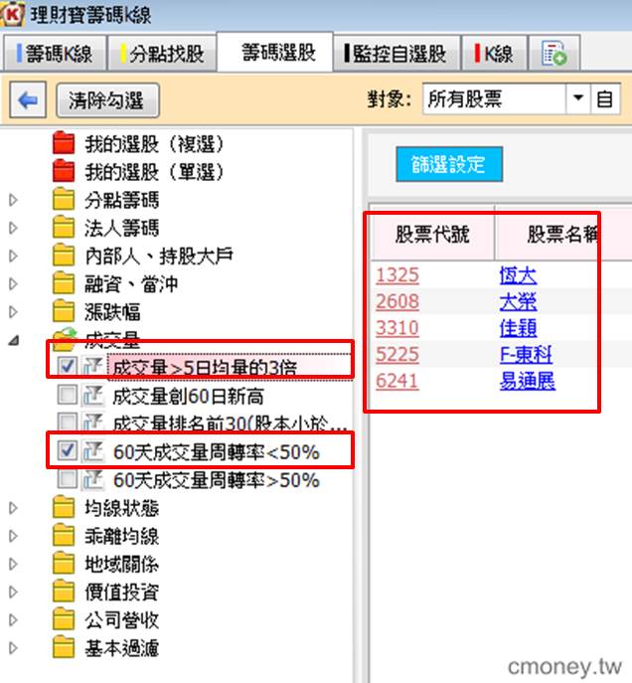This screenshot has height=683, width=632.
Task: Open stock code link 1325
Action: (397, 275)
